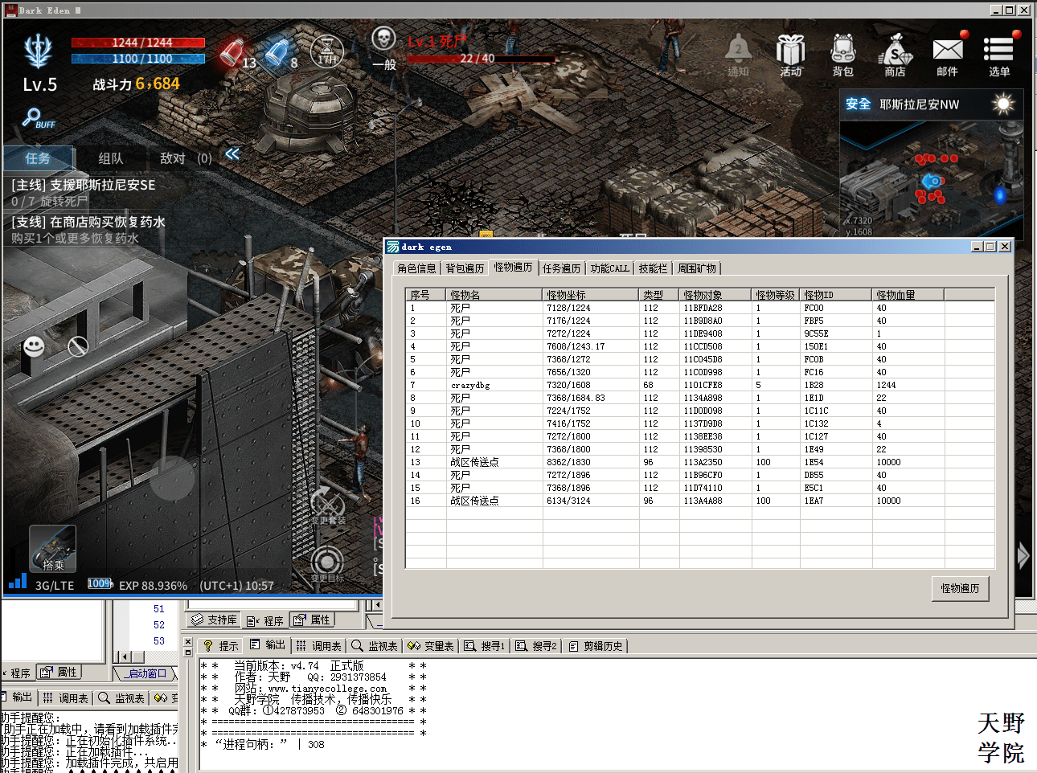Click the 怪物遍历 button
This screenshot has width=1037, height=773.
tap(960, 588)
